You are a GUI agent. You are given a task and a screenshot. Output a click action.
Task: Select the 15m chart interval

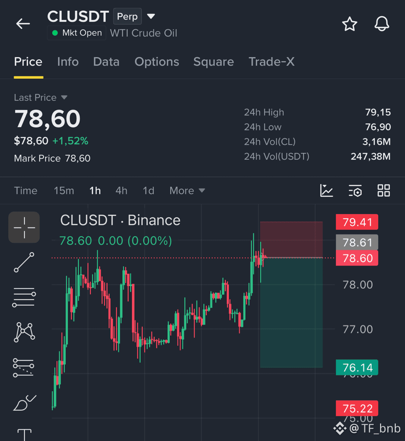(x=64, y=191)
